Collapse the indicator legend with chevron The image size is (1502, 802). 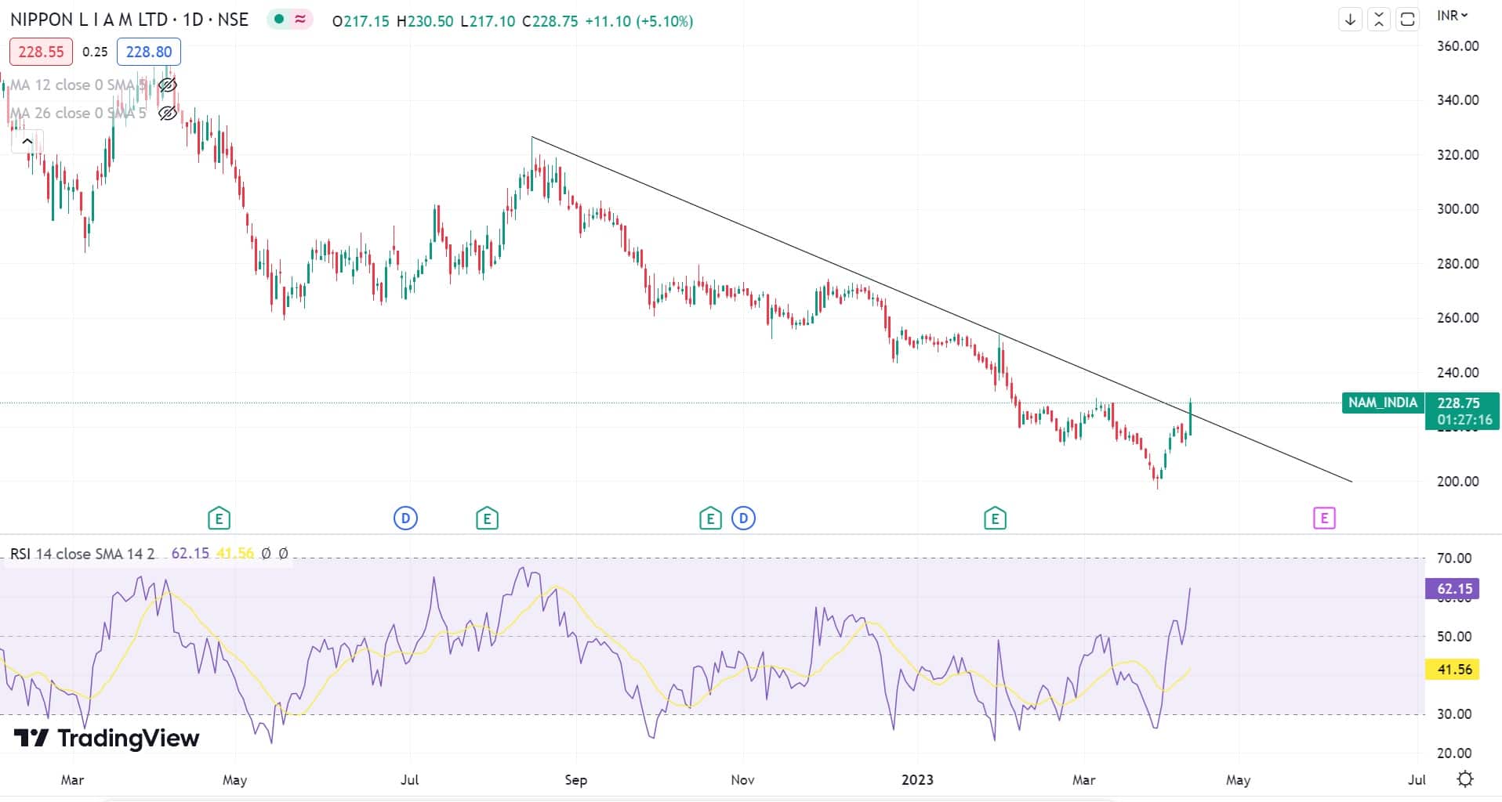[27, 142]
